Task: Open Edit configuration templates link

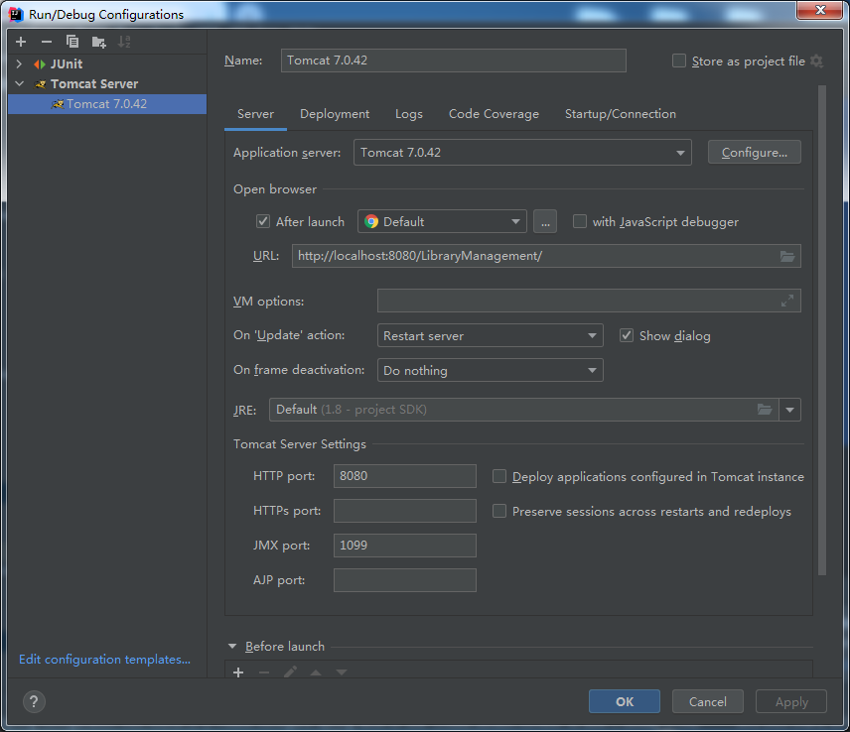Action: click(104, 660)
